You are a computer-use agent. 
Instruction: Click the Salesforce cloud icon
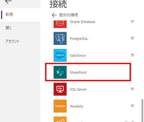(x=60, y=55)
